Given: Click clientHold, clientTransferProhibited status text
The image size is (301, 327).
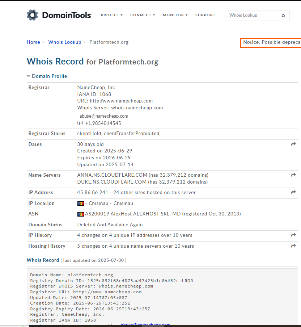Looking at the screenshot, I should 118,134.
